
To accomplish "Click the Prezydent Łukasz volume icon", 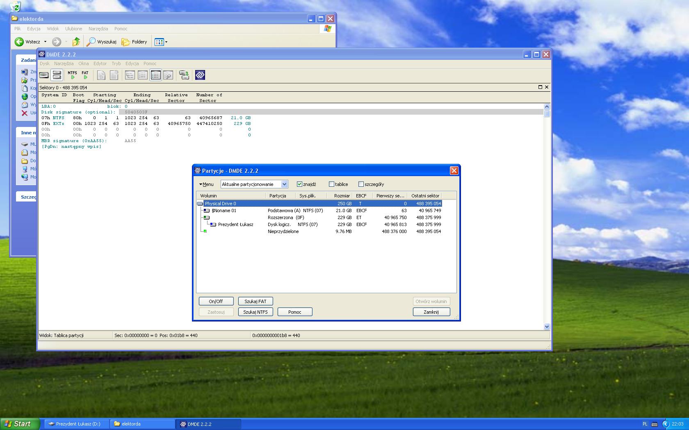I will [213, 224].
